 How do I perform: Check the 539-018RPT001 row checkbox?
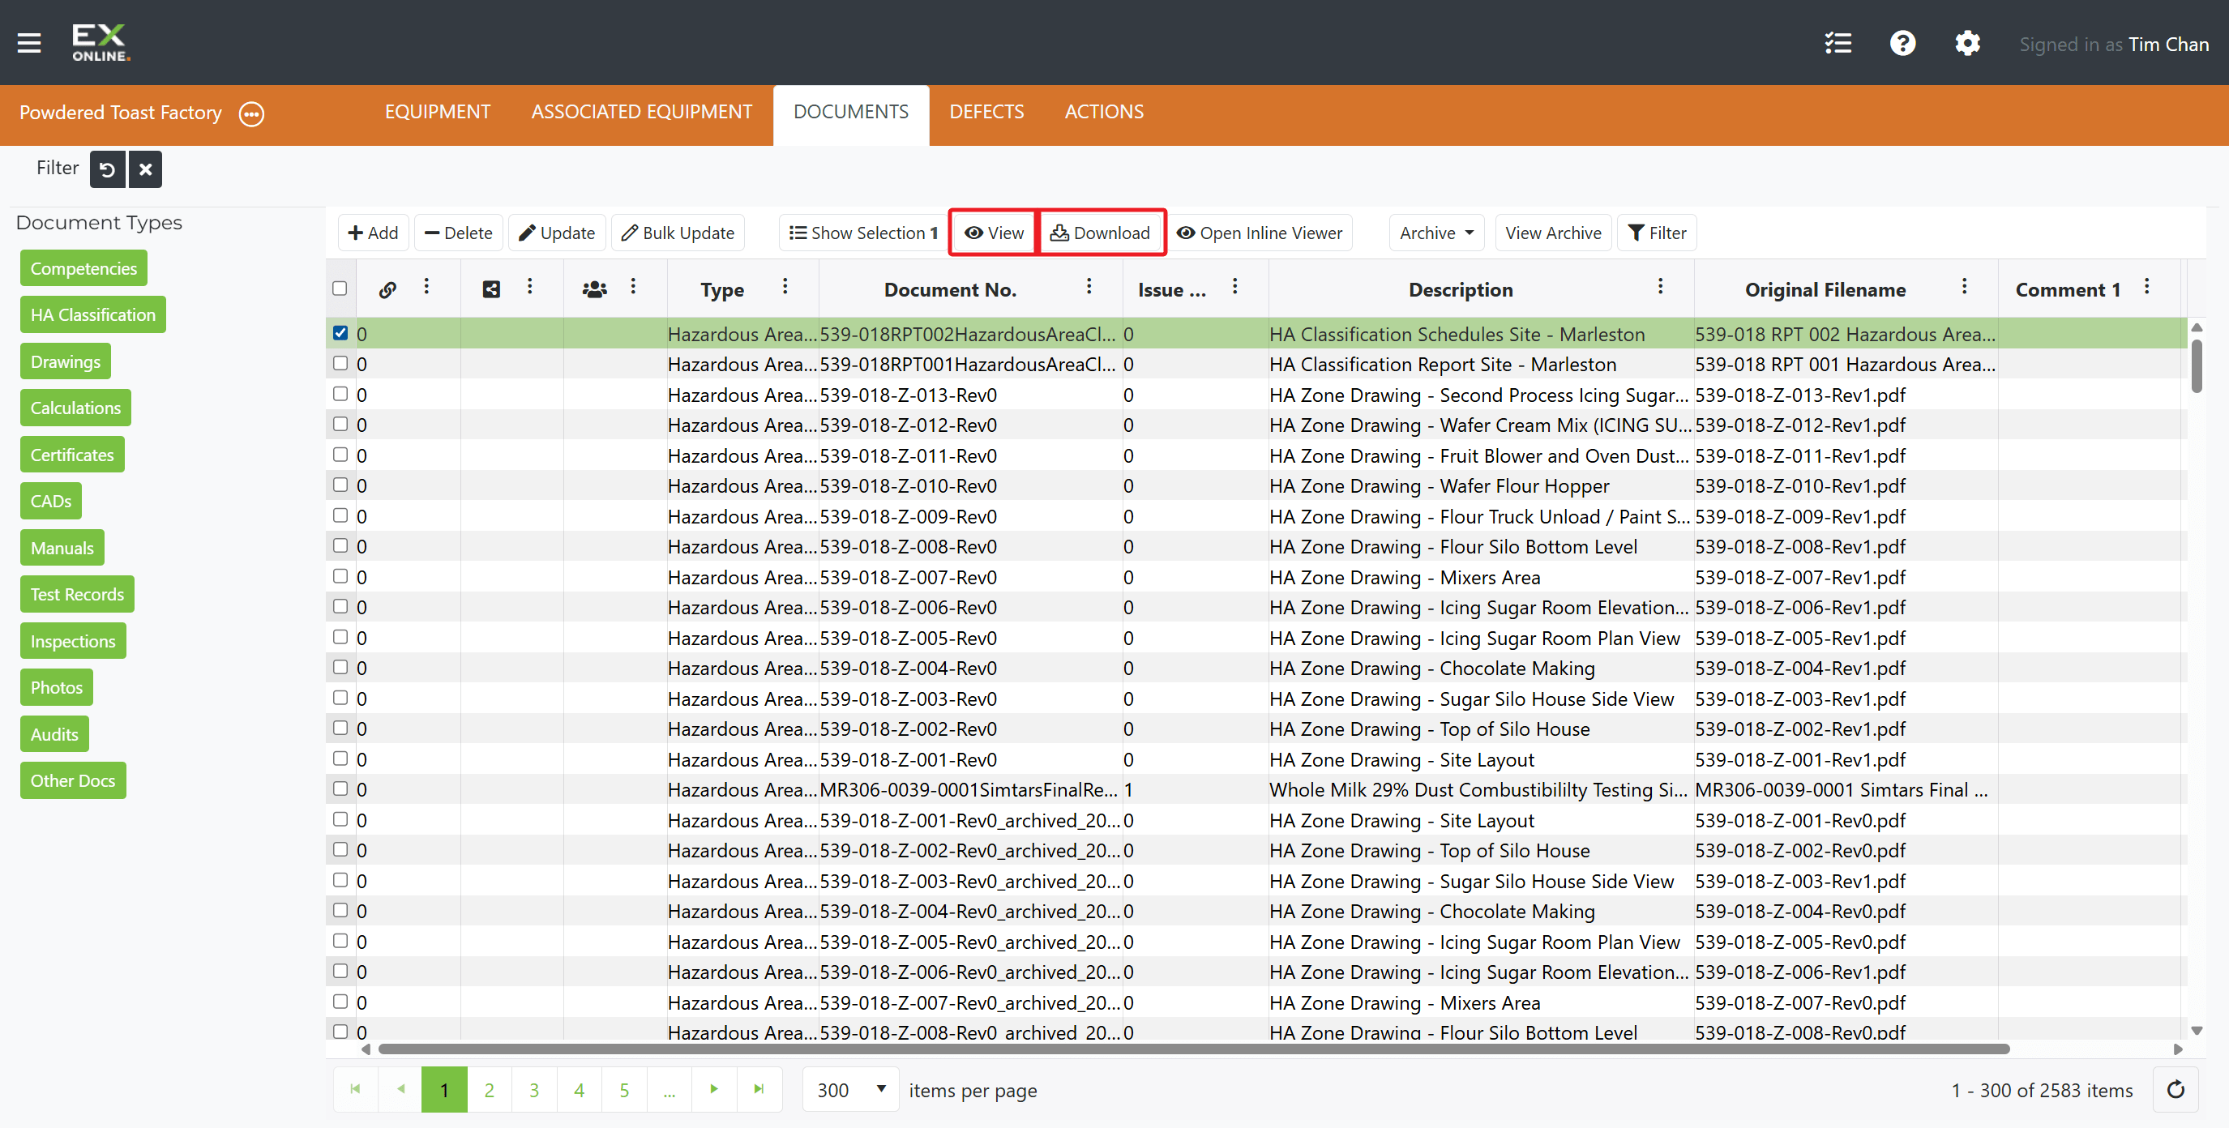pyautogui.click(x=340, y=363)
